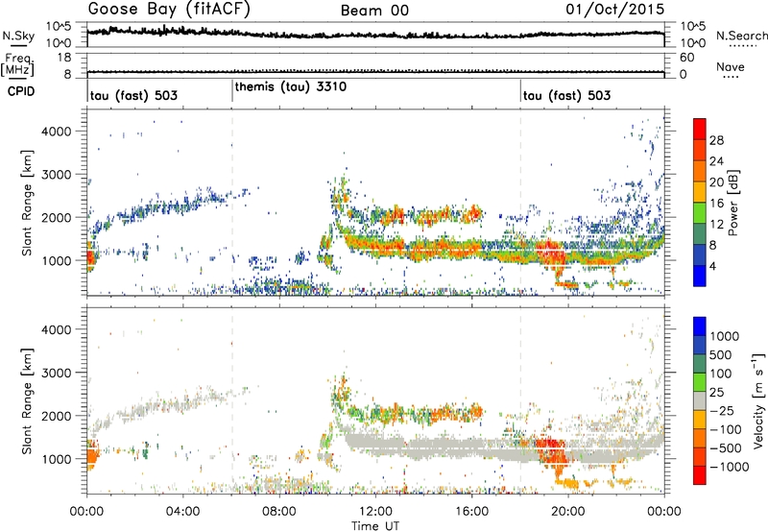Click the 'N.Search' legend label
The height and width of the screenshot is (532, 768).
tap(742, 36)
